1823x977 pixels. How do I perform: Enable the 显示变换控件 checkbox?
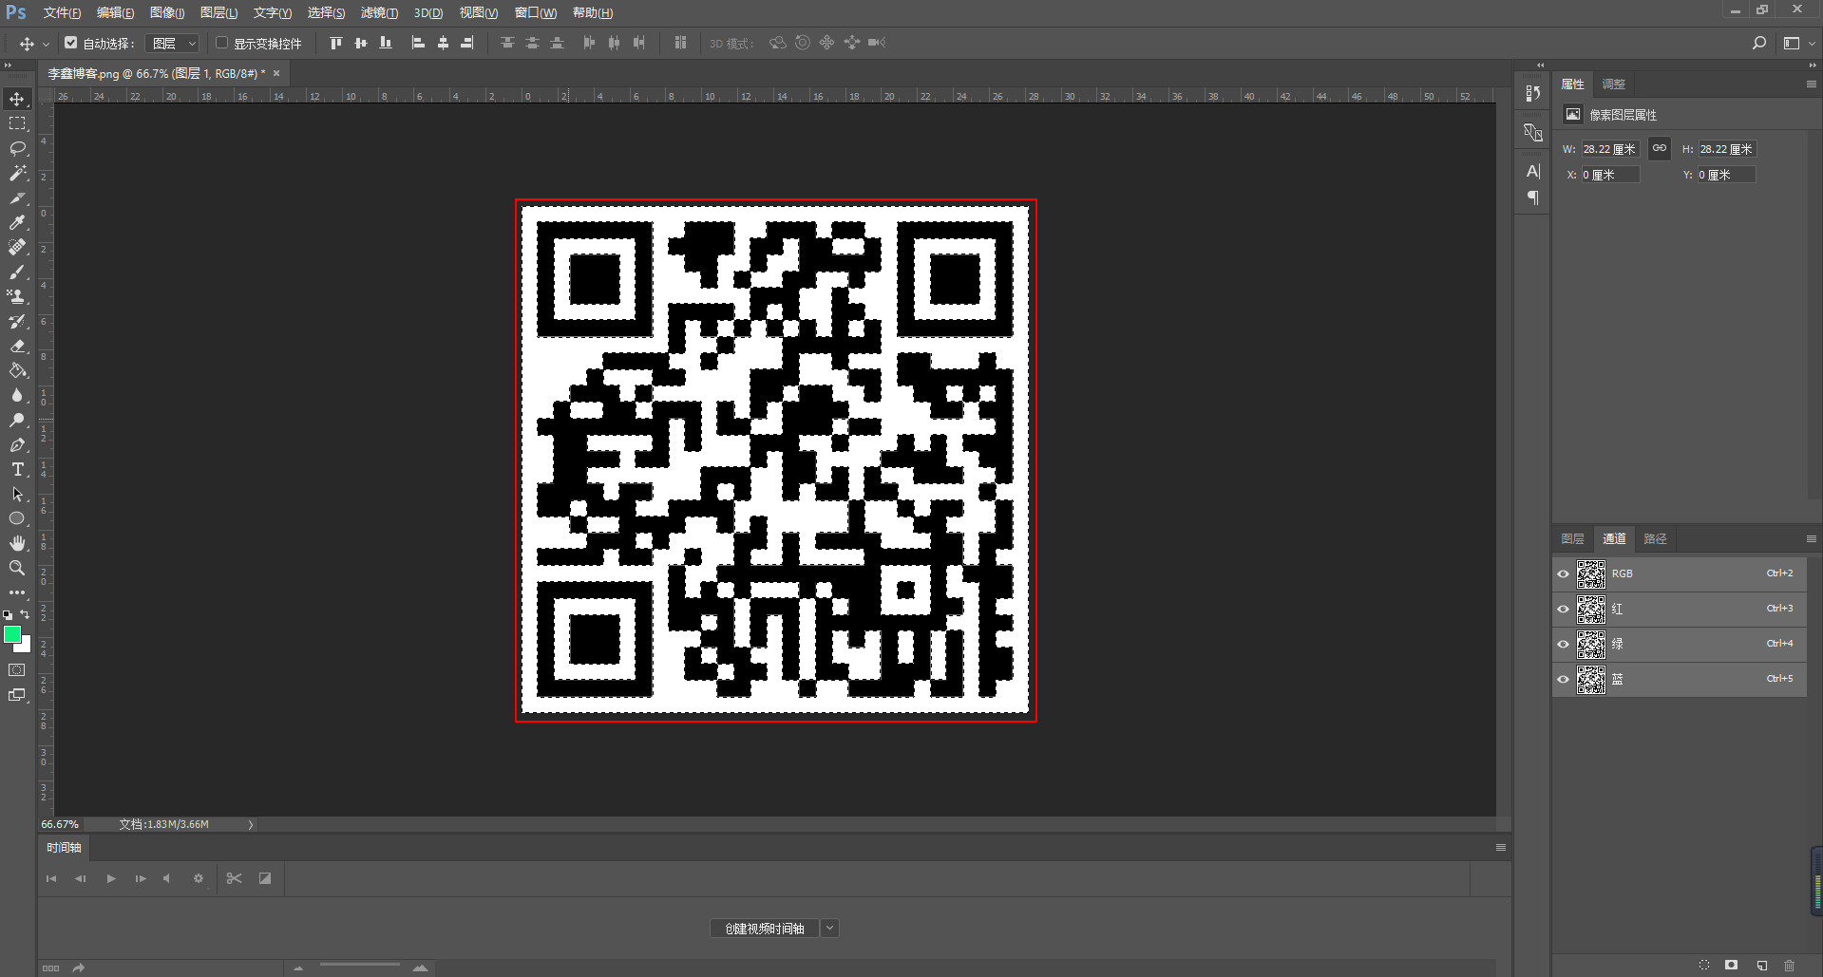[x=221, y=43]
